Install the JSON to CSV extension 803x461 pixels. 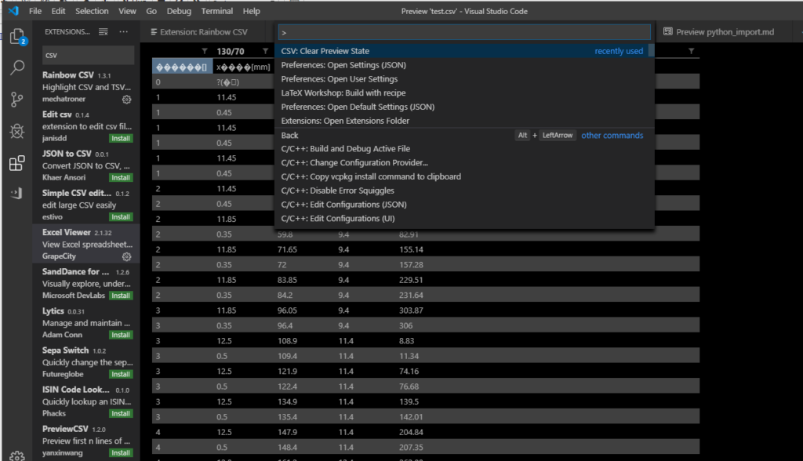coord(121,178)
